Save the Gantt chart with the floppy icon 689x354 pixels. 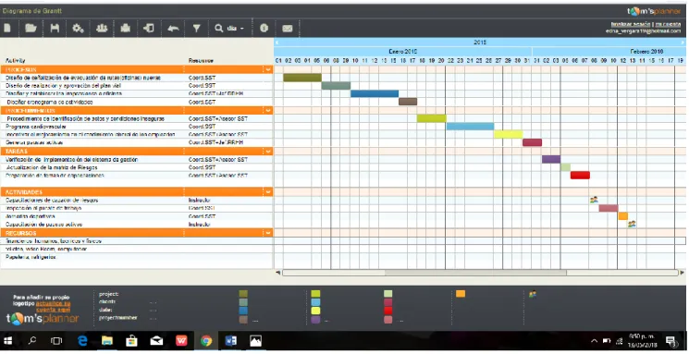[55, 28]
